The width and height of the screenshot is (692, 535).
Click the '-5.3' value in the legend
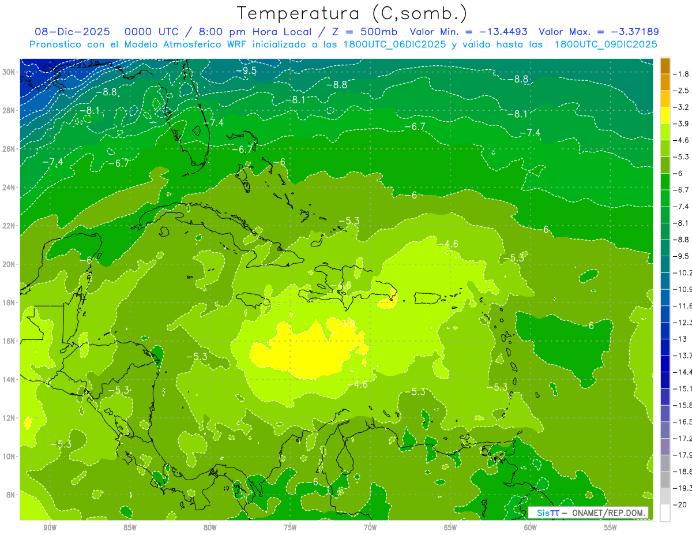(x=681, y=157)
